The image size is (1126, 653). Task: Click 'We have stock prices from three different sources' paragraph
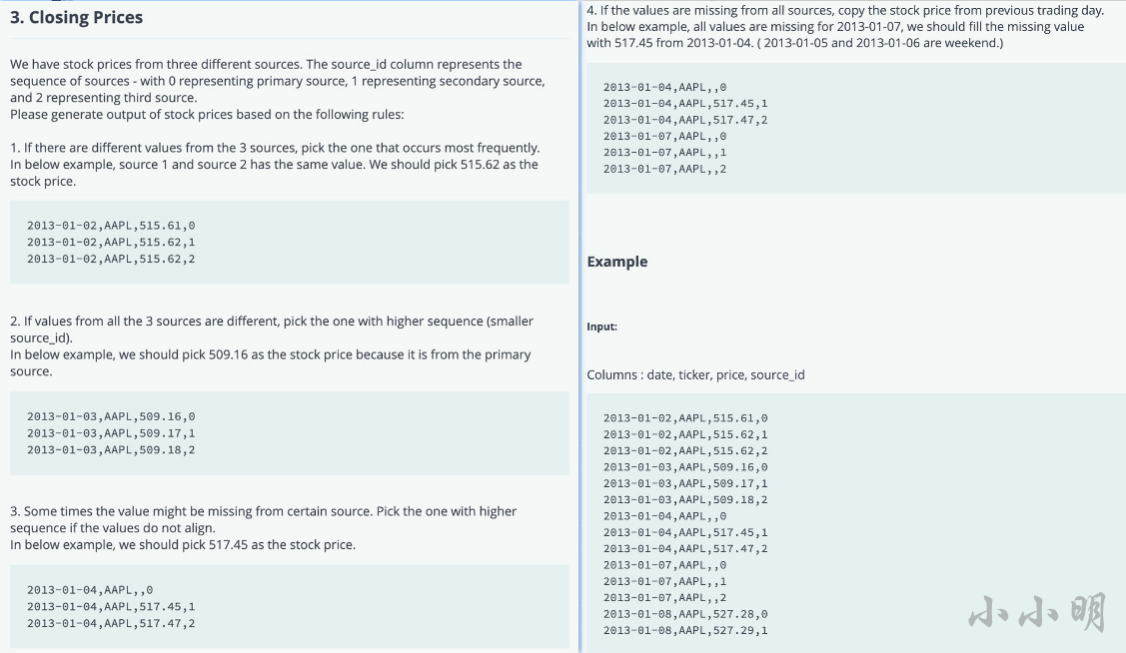(277, 81)
